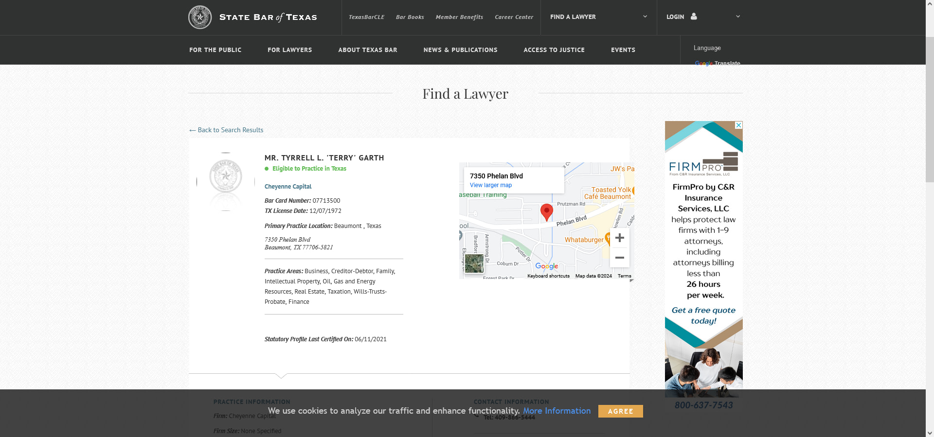Click the Google Translate language widget
Image resolution: width=934 pixels, height=437 pixels.
tap(718, 63)
